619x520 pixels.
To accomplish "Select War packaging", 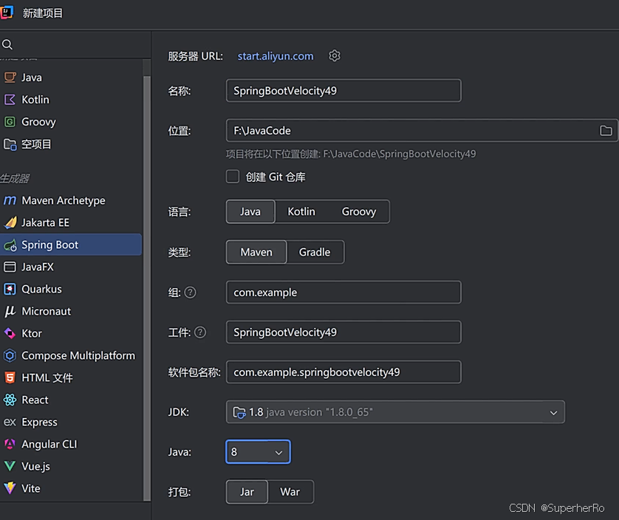I will coord(290,492).
